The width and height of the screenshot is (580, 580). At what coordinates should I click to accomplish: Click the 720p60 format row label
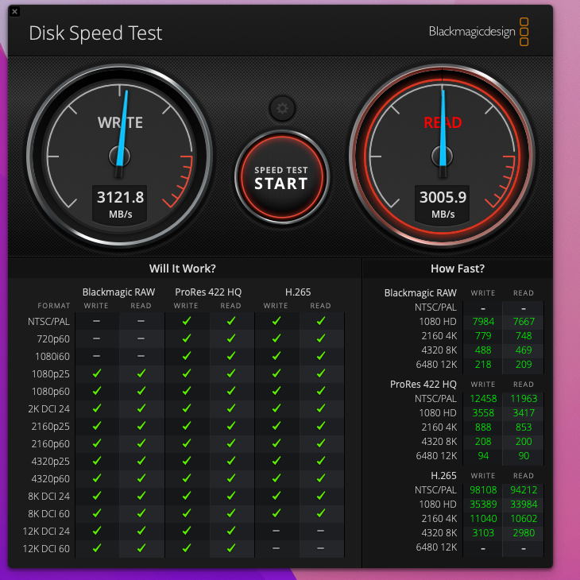(53, 338)
